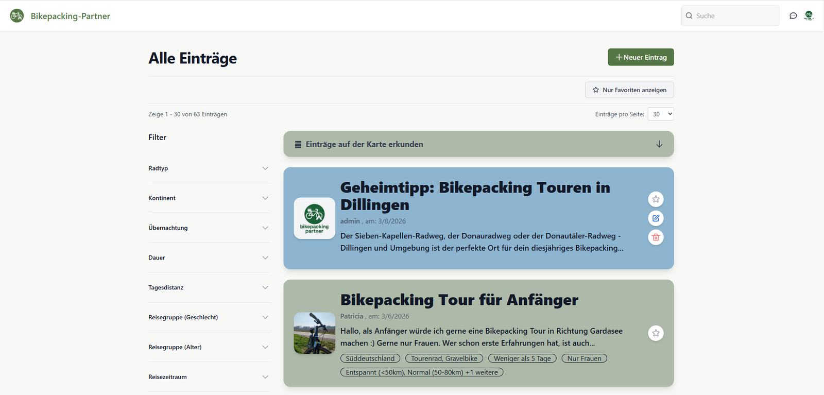
Task: Open the bicycle photo thumbnail of Anfänger entry
Action: click(314, 333)
